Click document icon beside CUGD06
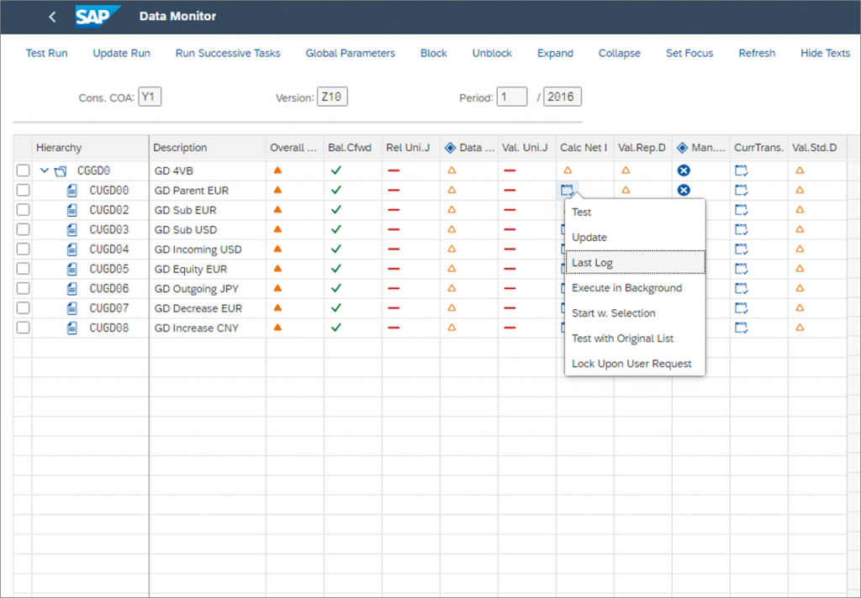The height and width of the screenshot is (598, 861). 72,289
